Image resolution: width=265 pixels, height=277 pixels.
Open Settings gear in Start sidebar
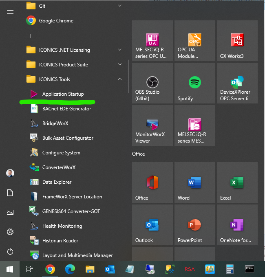(x=10, y=232)
